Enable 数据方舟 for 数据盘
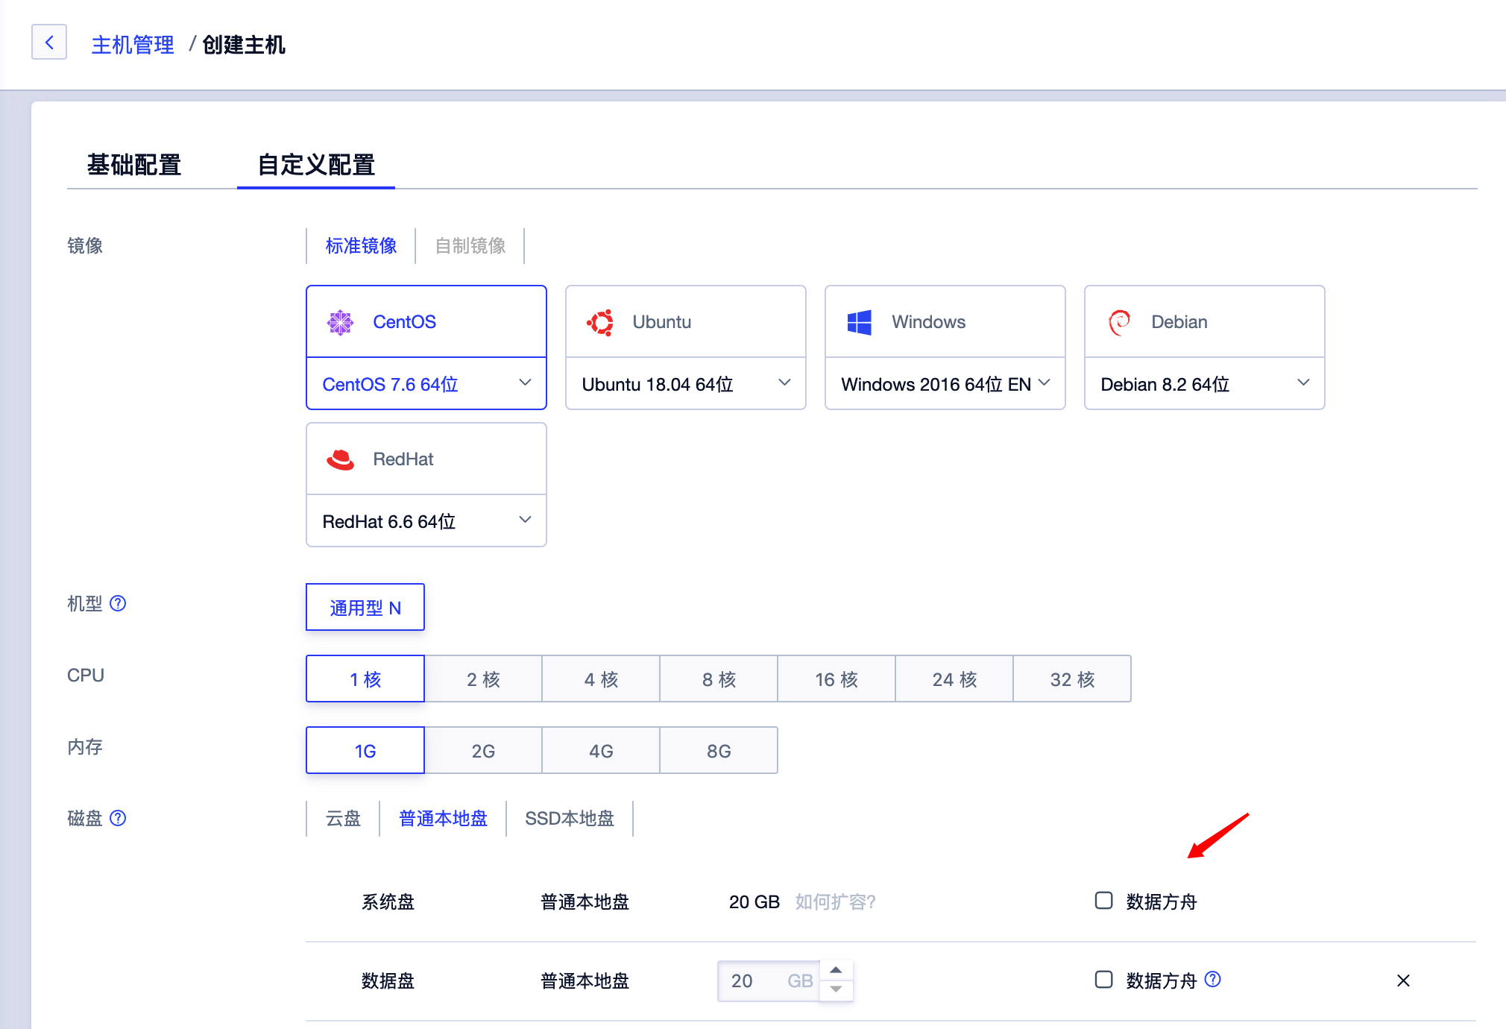The width and height of the screenshot is (1506, 1029). (x=1103, y=980)
